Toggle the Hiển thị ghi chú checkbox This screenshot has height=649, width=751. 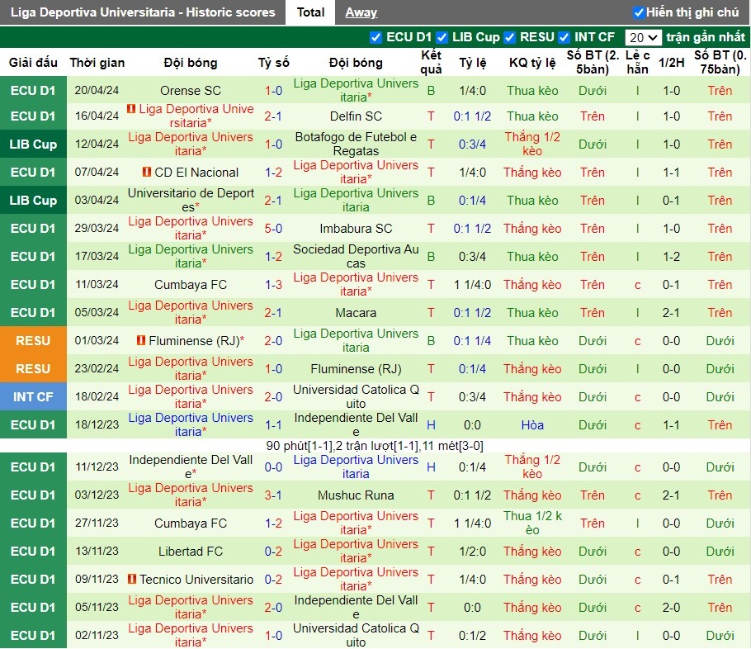pyautogui.click(x=638, y=13)
